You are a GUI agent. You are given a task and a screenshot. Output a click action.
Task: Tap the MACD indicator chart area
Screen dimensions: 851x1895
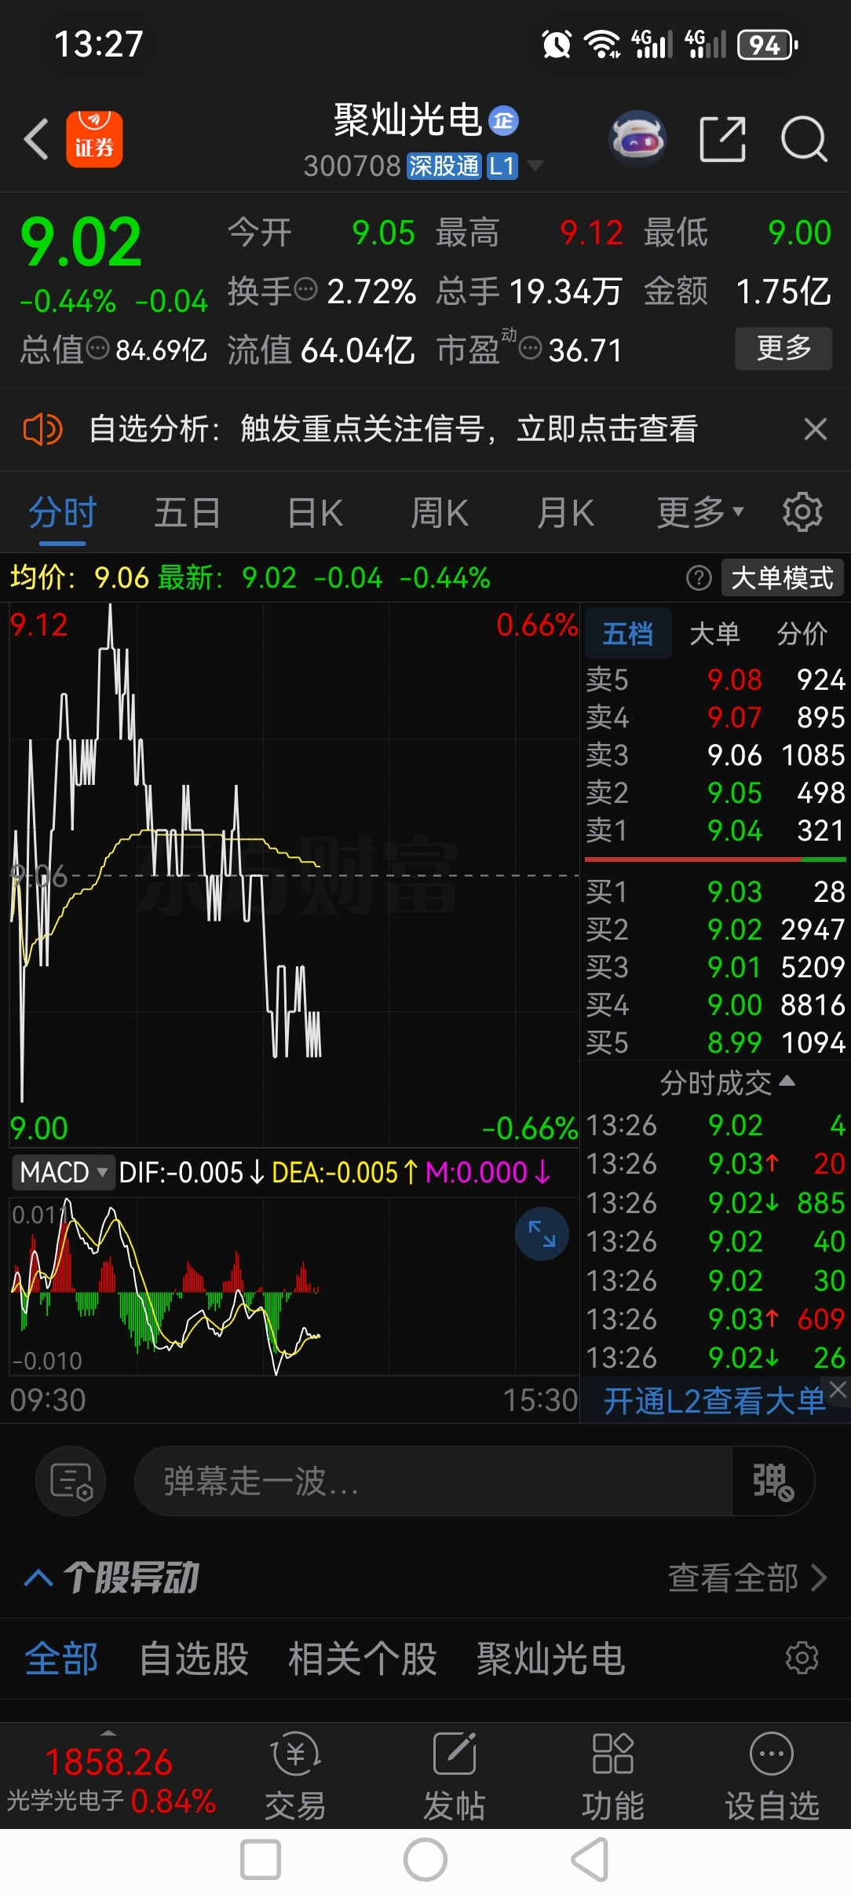[294, 1286]
